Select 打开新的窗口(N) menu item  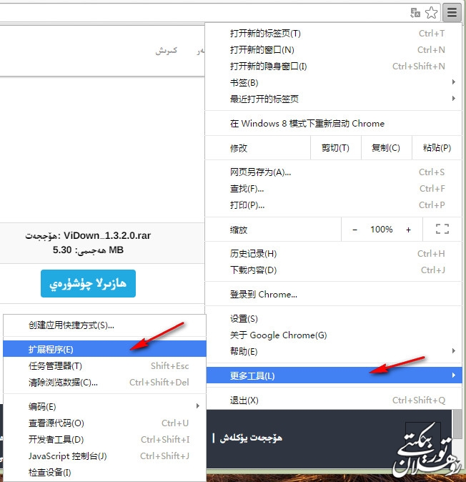click(334, 50)
